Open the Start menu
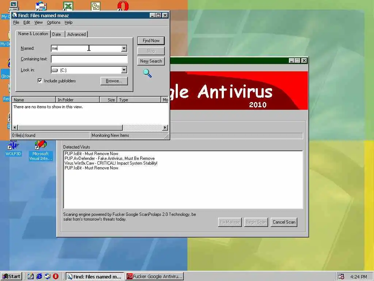Image resolution: width=374 pixels, height=281 pixels. [11, 277]
